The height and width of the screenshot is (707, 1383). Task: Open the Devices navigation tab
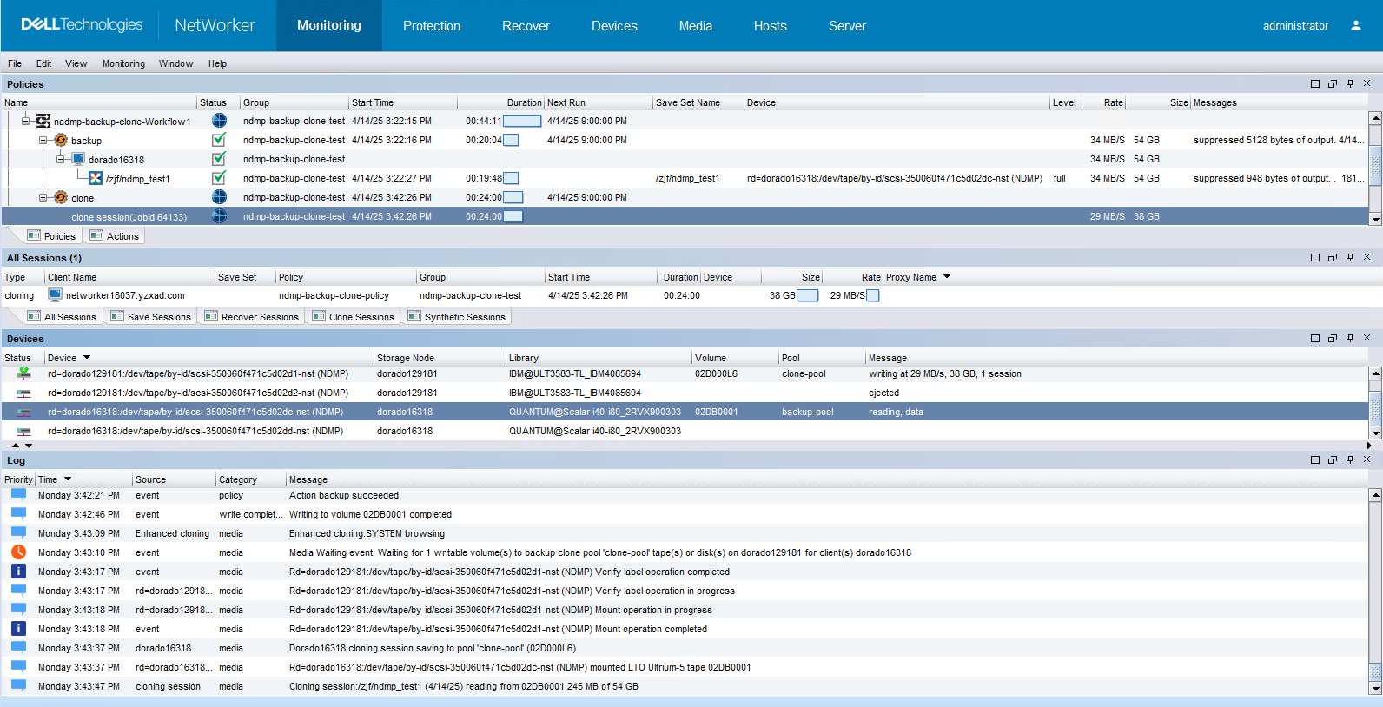(614, 26)
